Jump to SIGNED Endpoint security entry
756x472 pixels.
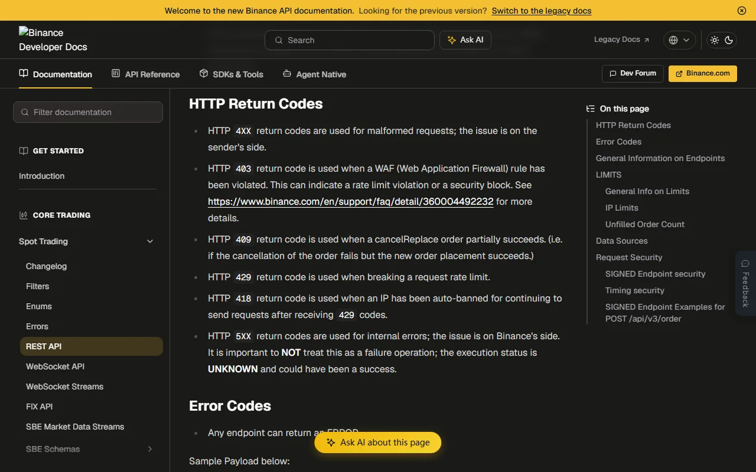(656, 274)
